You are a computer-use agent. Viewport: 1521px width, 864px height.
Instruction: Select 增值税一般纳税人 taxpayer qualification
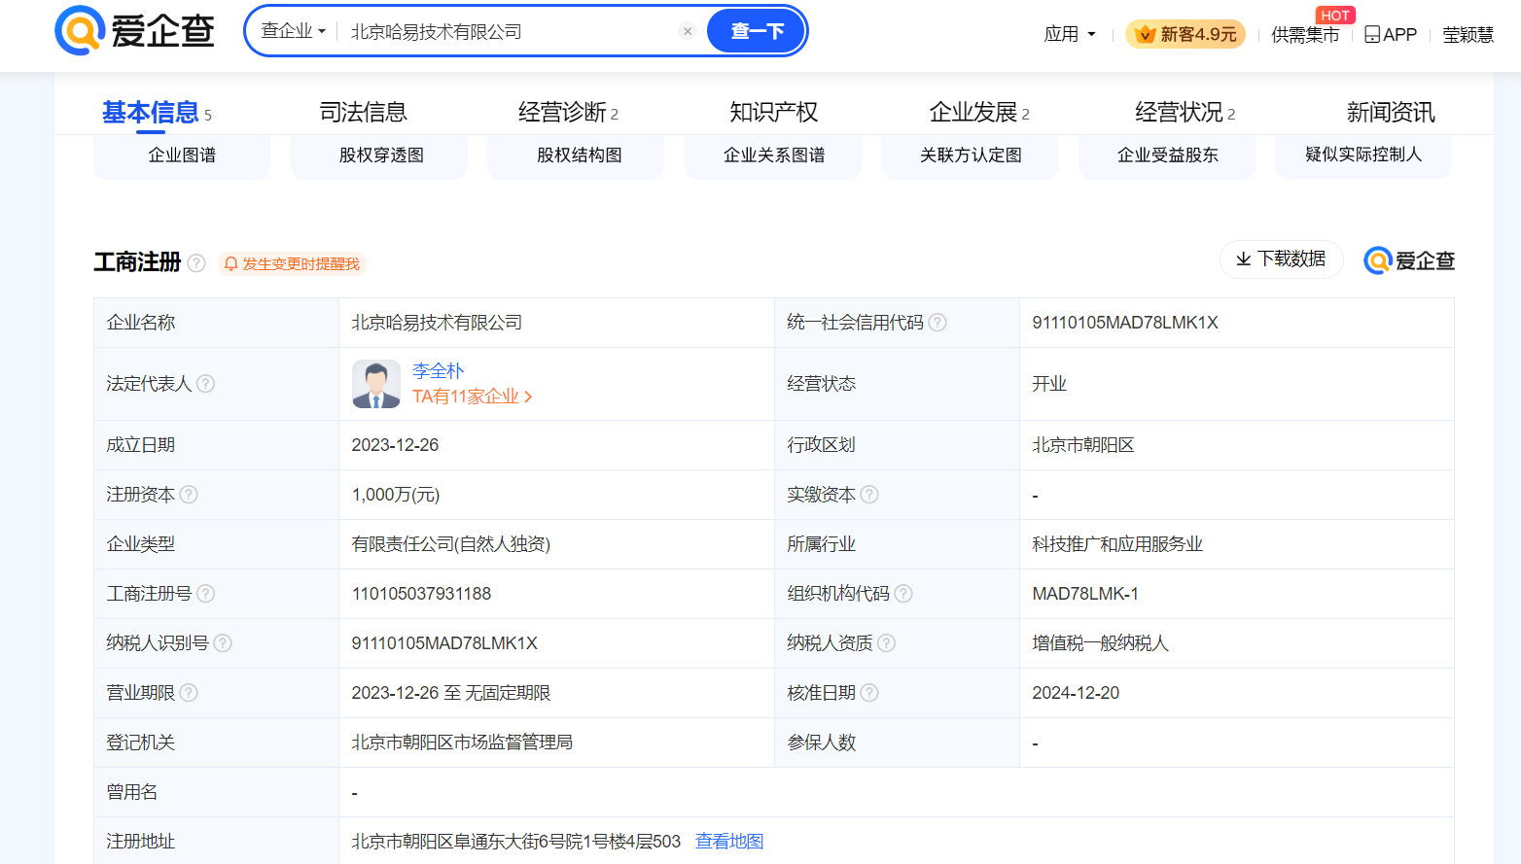(1100, 643)
